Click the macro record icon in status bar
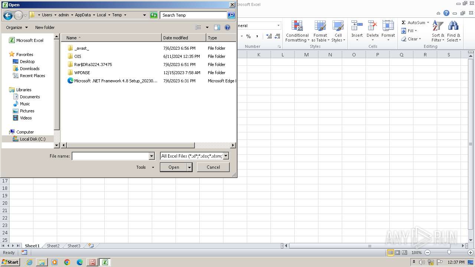Image resolution: width=475 pixels, height=267 pixels. pyautogui.click(x=24, y=253)
